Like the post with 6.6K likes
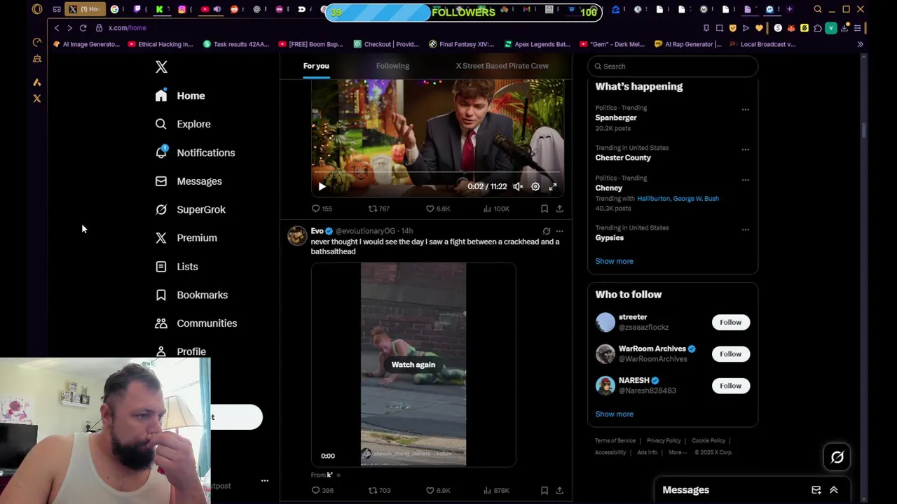The image size is (897, 504). (438, 209)
